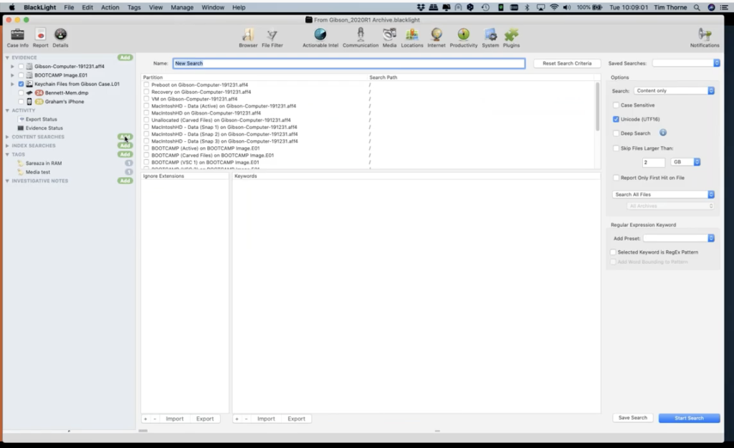Open the Productivity view
The image size is (734, 448).
pyautogui.click(x=464, y=37)
